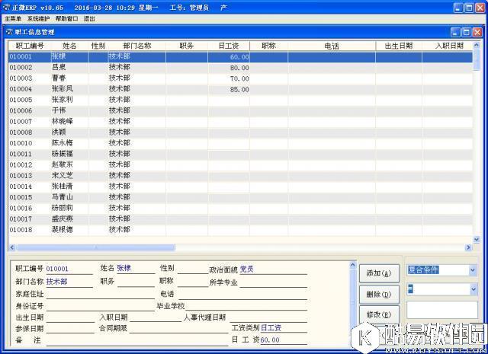Click the 姓名 field showing 张棣
488x354 pixels.
coord(136,269)
